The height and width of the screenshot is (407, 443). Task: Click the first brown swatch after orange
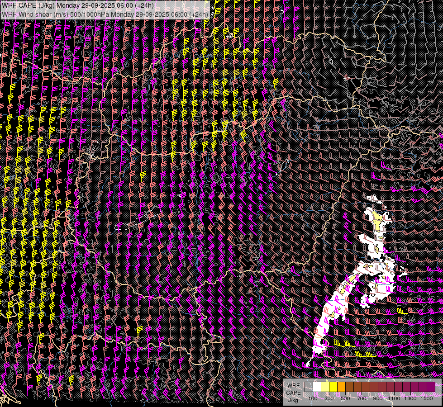pyautogui.click(x=349, y=387)
